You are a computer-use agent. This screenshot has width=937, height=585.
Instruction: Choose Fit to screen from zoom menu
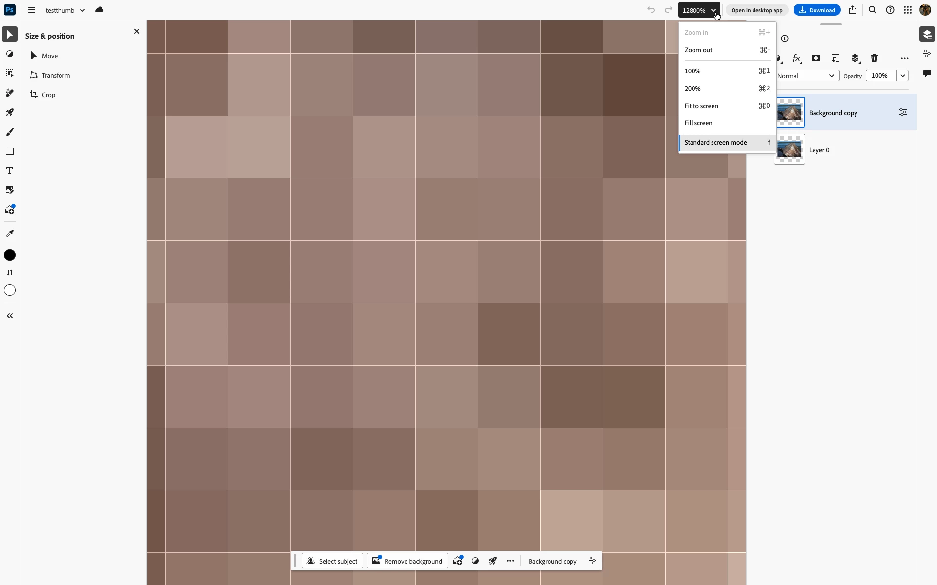click(701, 106)
